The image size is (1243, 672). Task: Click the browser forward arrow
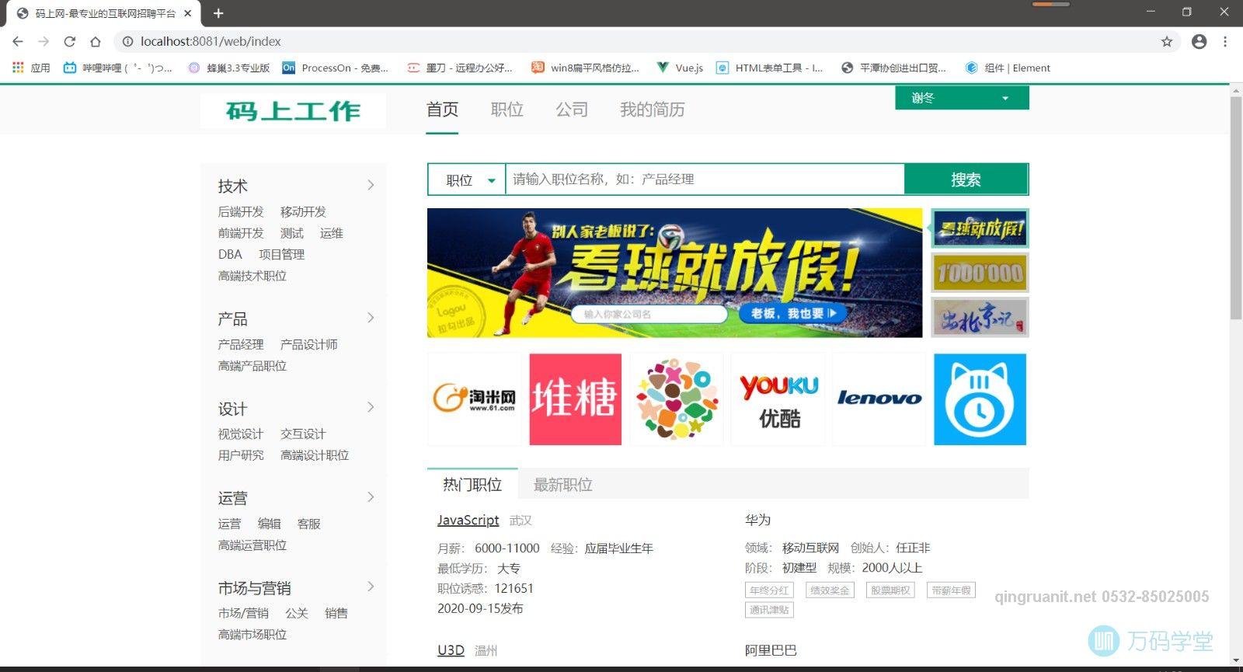(x=44, y=41)
